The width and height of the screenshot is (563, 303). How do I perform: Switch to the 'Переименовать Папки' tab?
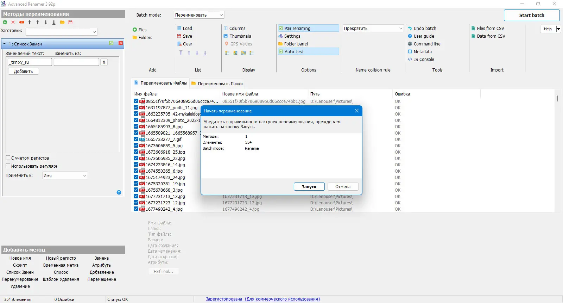point(217,84)
